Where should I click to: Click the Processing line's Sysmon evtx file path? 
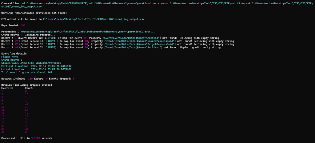tap(86, 32)
